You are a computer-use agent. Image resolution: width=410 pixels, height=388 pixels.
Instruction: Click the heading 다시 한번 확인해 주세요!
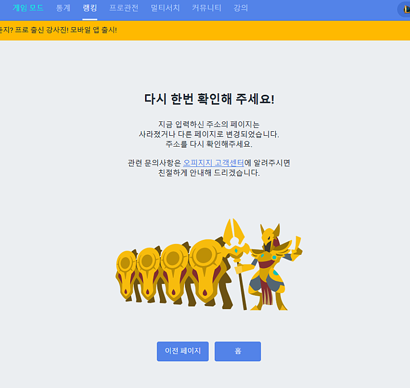click(209, 99)
